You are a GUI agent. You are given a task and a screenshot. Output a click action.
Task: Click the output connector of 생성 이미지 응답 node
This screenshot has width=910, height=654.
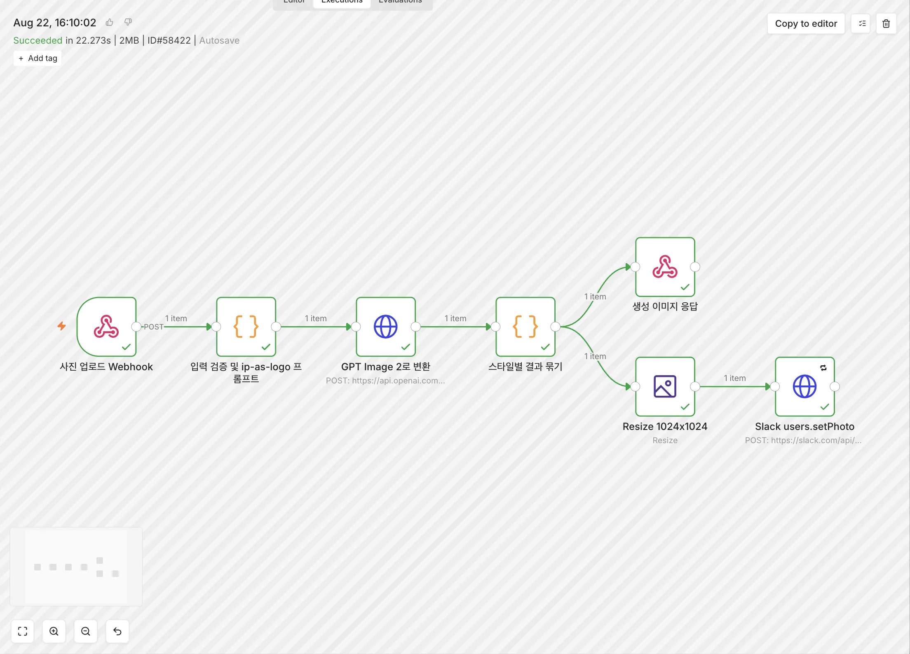point(695,267)
